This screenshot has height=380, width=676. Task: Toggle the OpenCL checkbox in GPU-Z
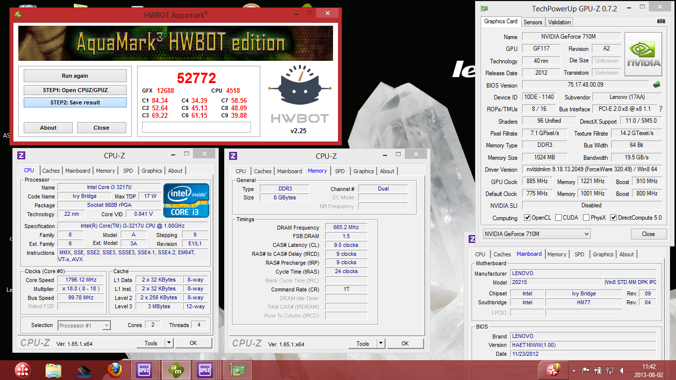pos(528,218)
